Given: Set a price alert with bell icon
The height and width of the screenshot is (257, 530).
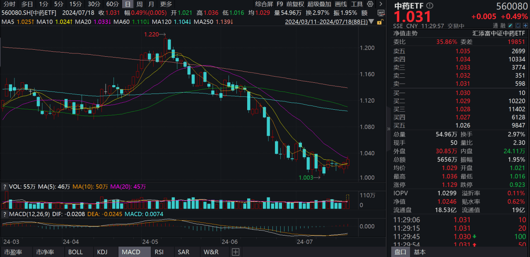Looking at the screenshot, I should (518, 25).
